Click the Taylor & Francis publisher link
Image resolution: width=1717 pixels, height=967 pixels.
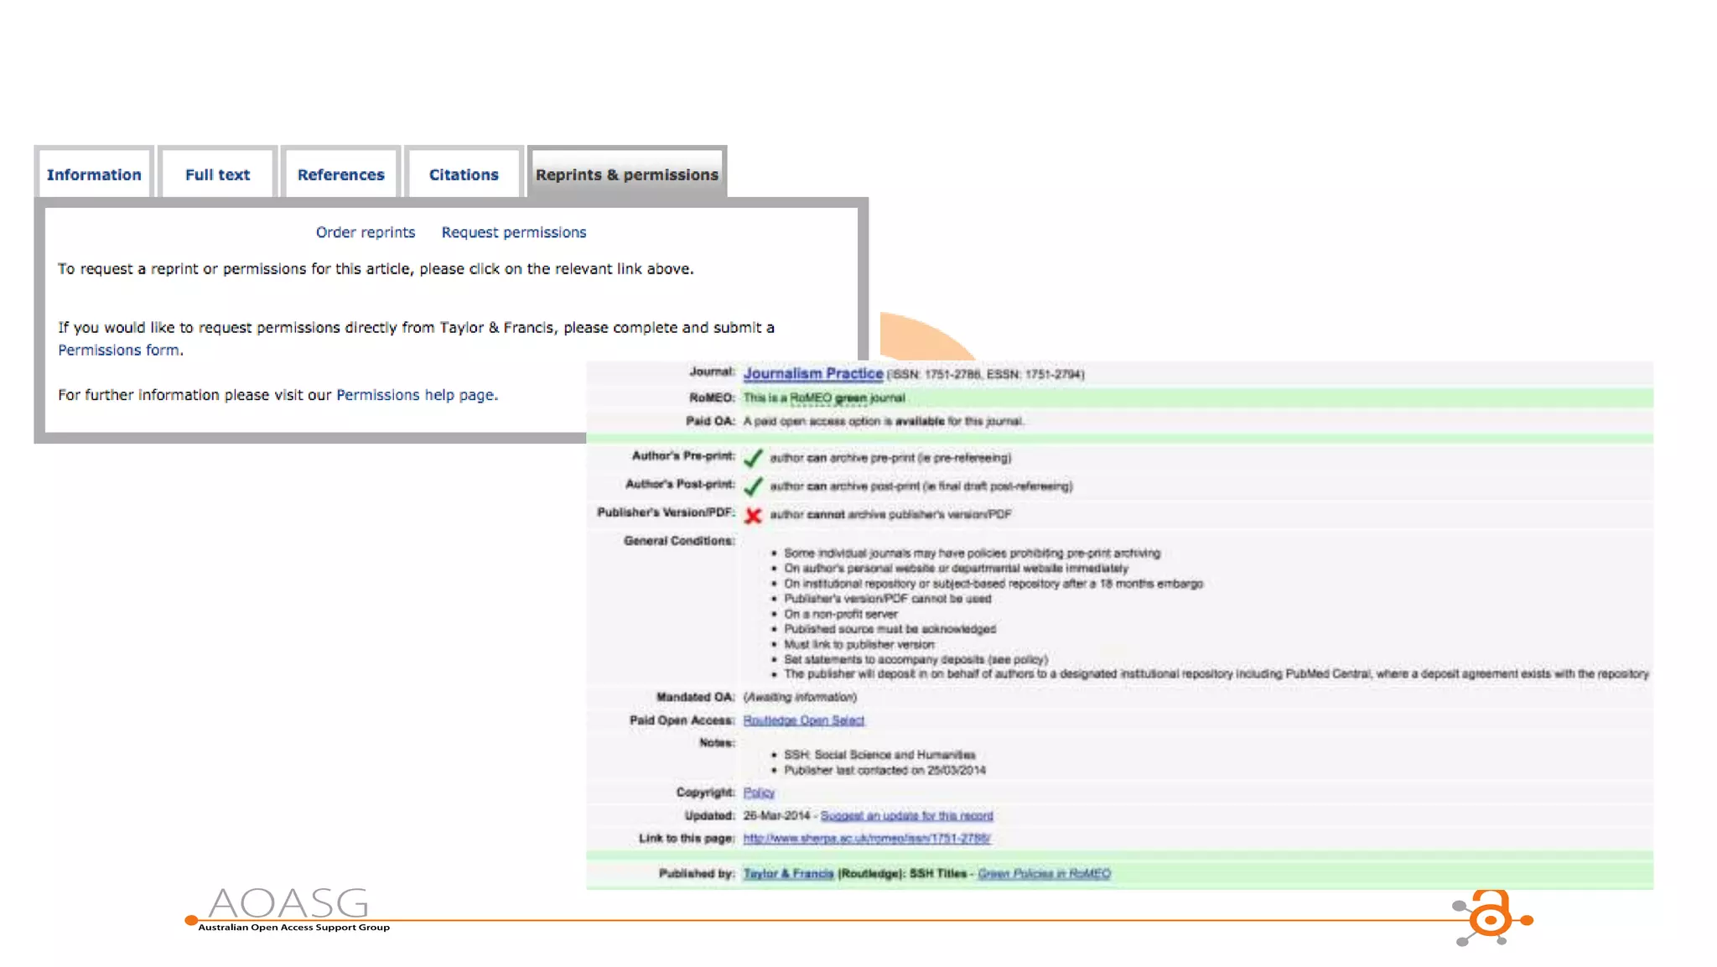787,874
